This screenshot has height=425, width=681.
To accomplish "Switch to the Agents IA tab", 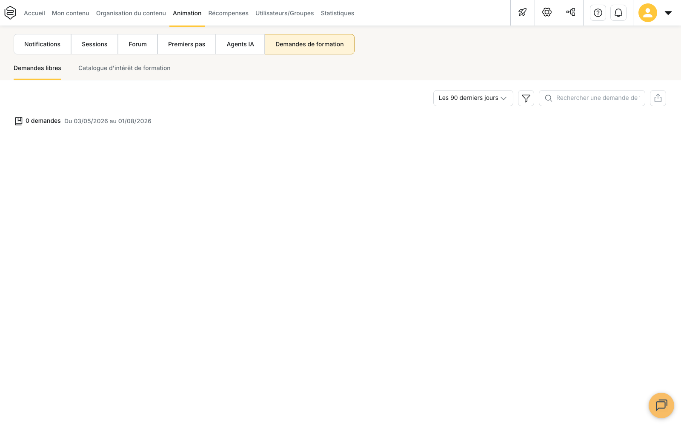I will tap(240, 44).
